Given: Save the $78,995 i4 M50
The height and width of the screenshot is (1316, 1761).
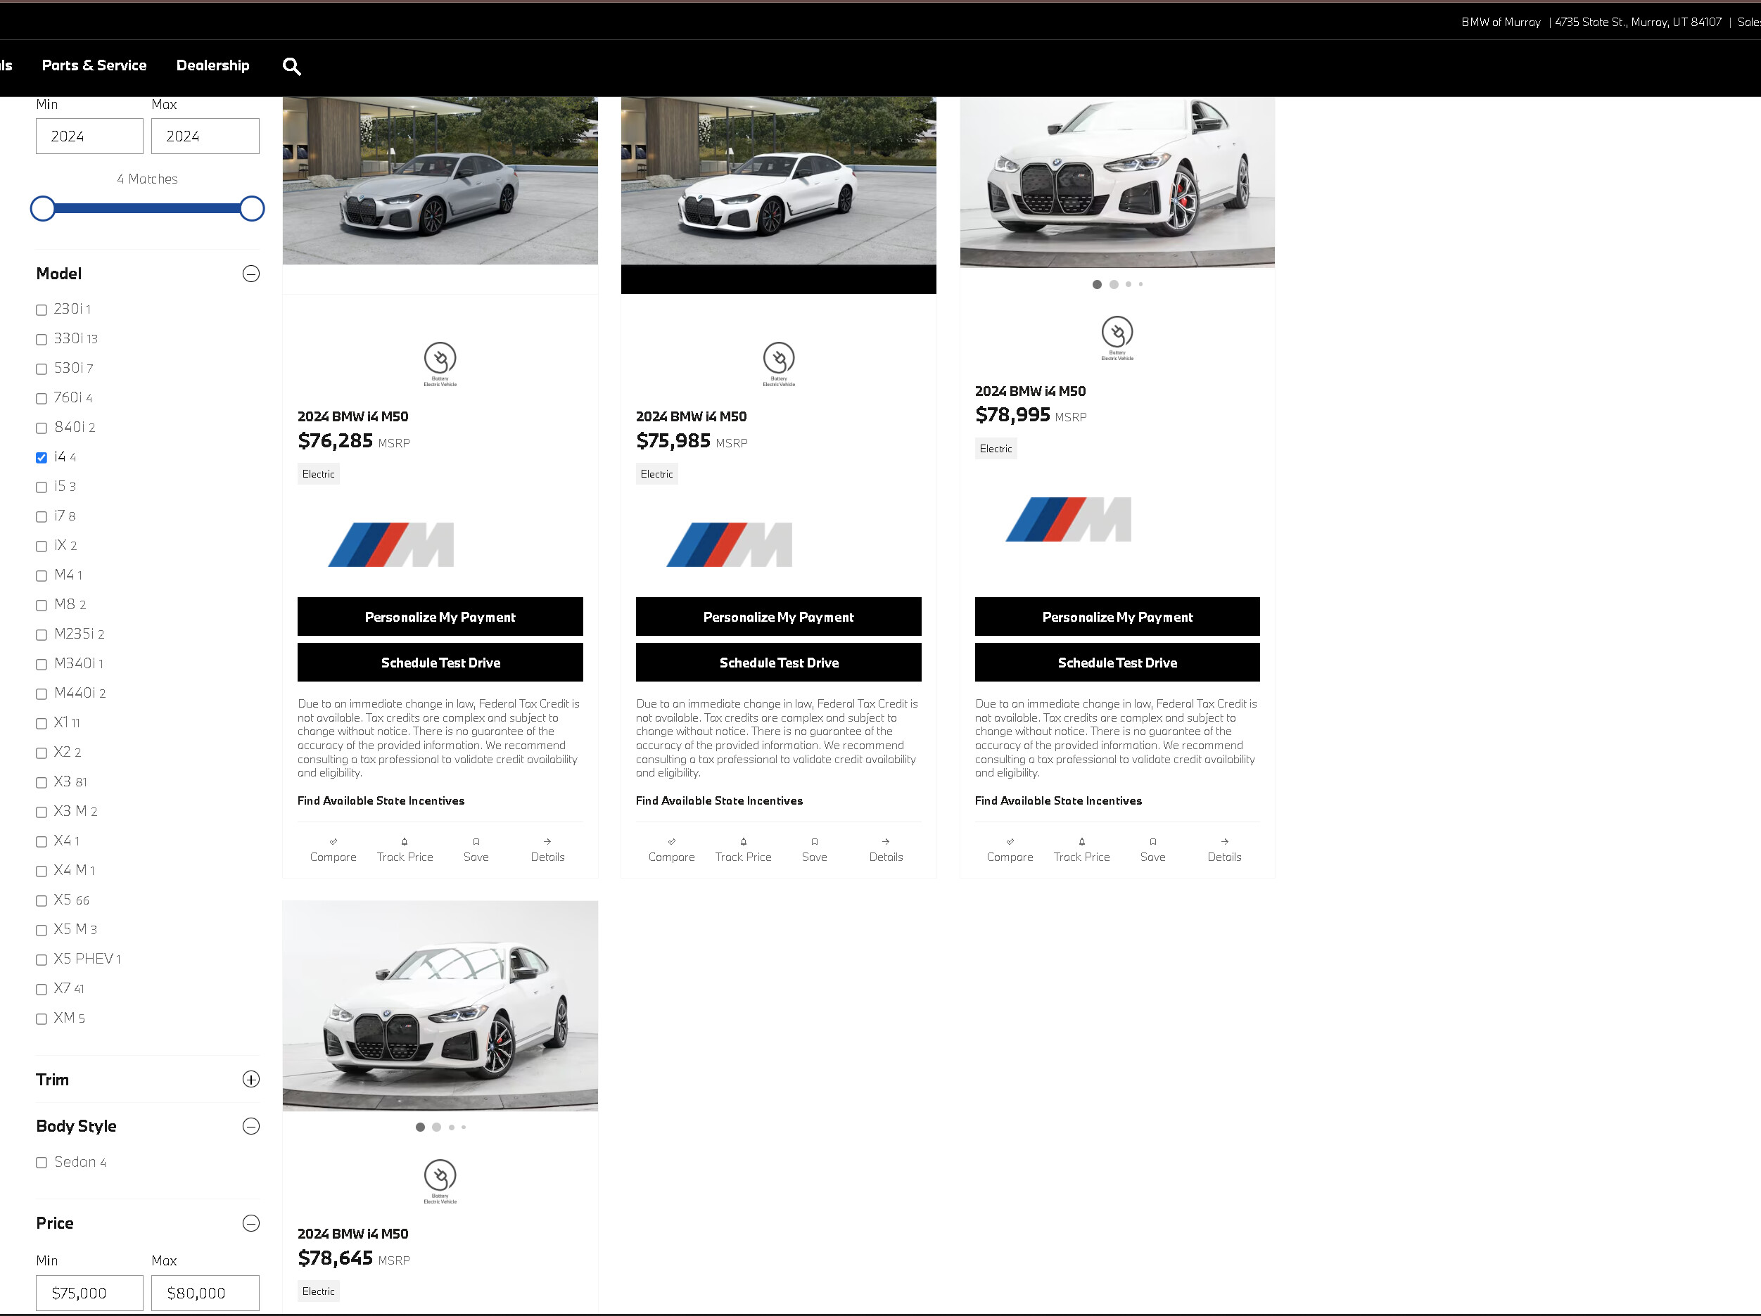Looking at the screenshot, I should pyautogui.click(x=1152, y=850).
